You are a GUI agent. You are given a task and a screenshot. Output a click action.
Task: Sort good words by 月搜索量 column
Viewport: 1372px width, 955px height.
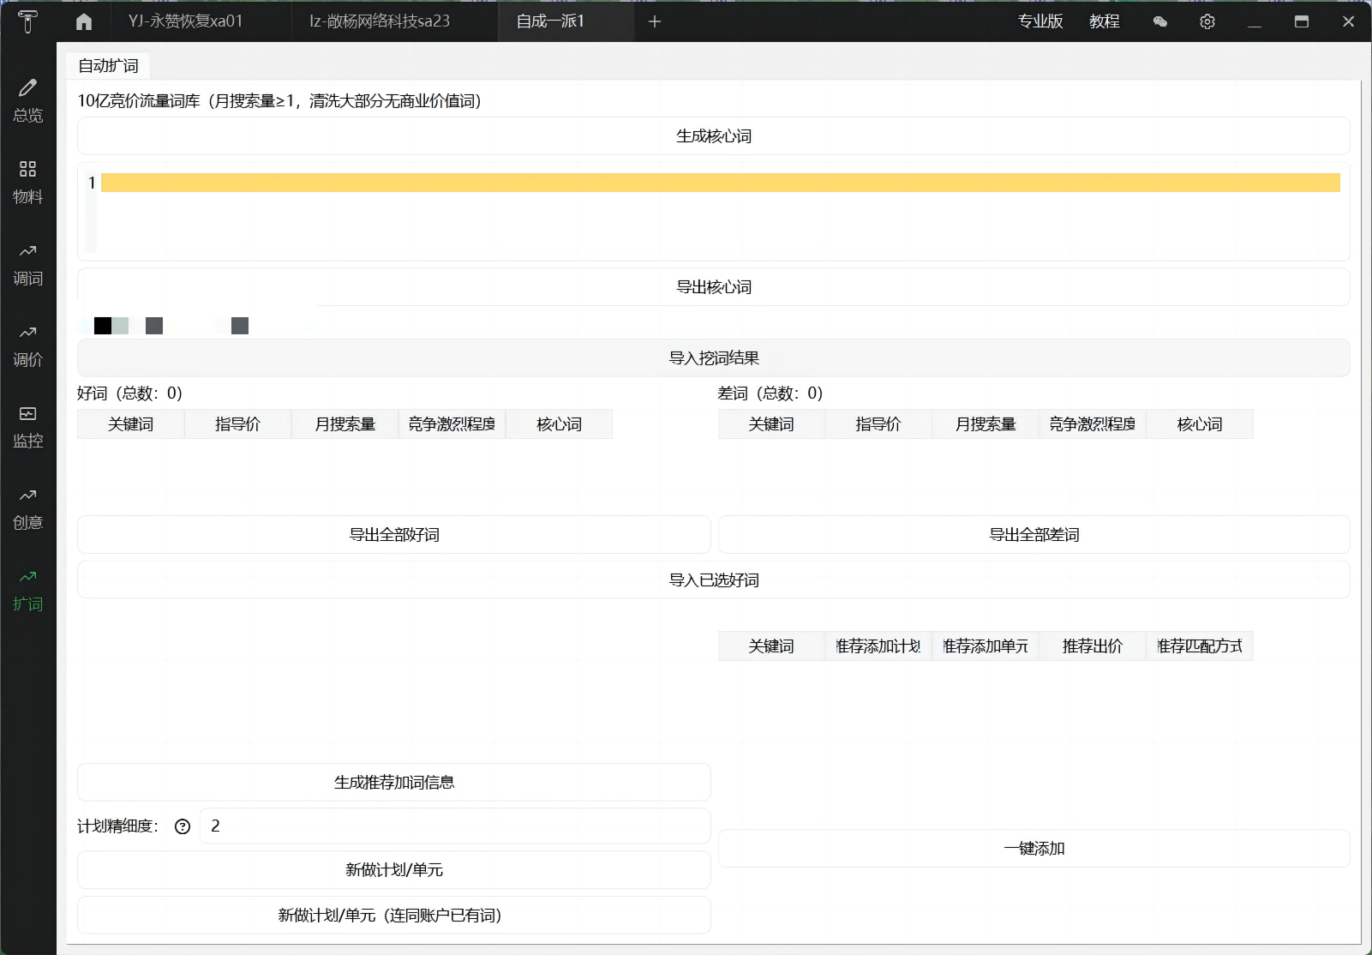[x=345, y=424]
